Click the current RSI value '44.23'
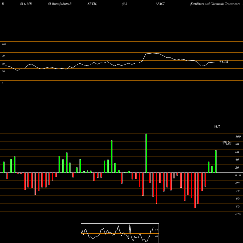 pos(224,62)
